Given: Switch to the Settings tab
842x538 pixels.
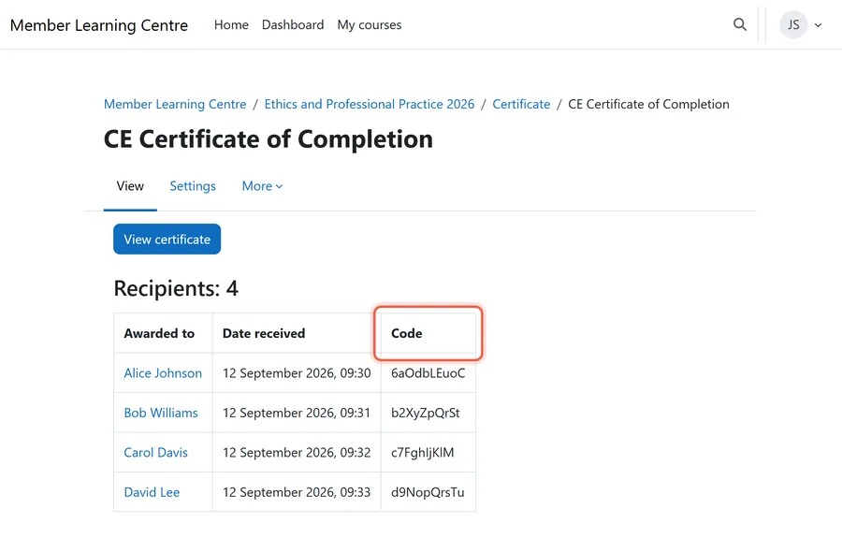Looking at the screenshot, I should tap(193, 186).
